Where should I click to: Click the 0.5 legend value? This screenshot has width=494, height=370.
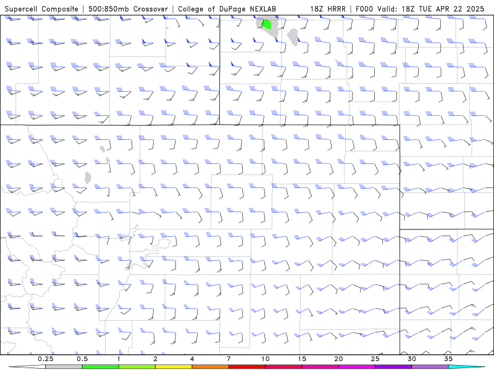(82, 359)
